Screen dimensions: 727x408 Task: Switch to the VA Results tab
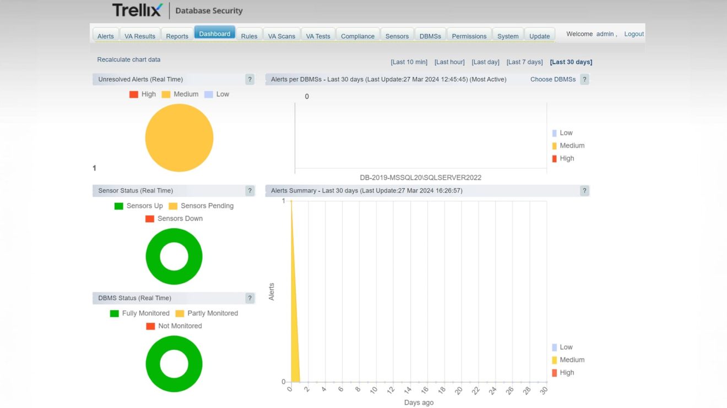click(x=140, y=36)
